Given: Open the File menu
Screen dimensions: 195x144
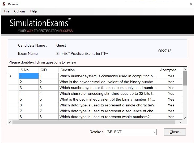Looking at the screenshot, I should pyautogui.click(x=7, y=11).
